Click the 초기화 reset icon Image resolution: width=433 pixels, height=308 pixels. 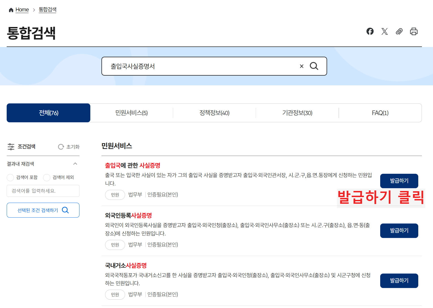(61, 147)
